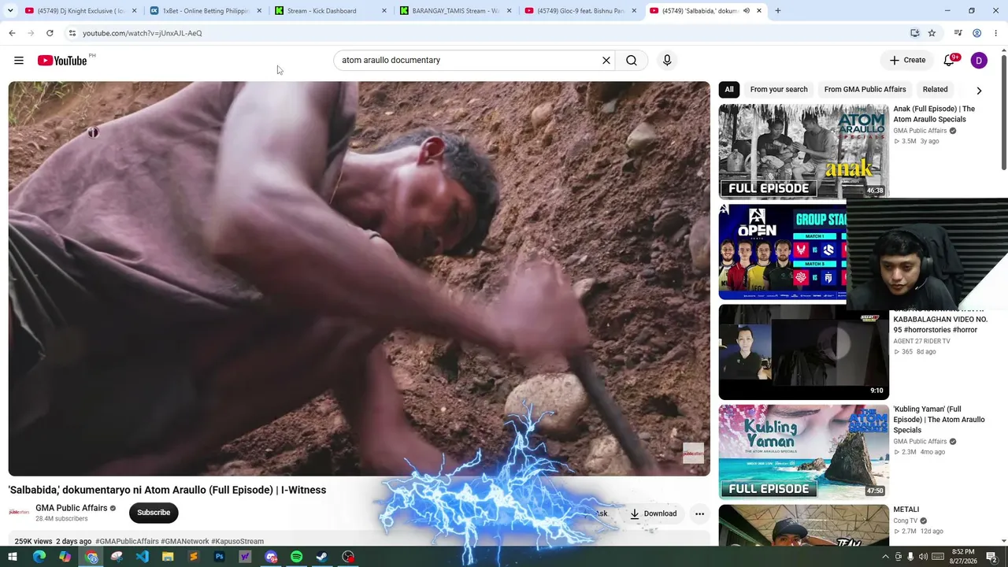Open more actions menu under the video
Viewport: 1008px width, 567px height.
point(699,514)
